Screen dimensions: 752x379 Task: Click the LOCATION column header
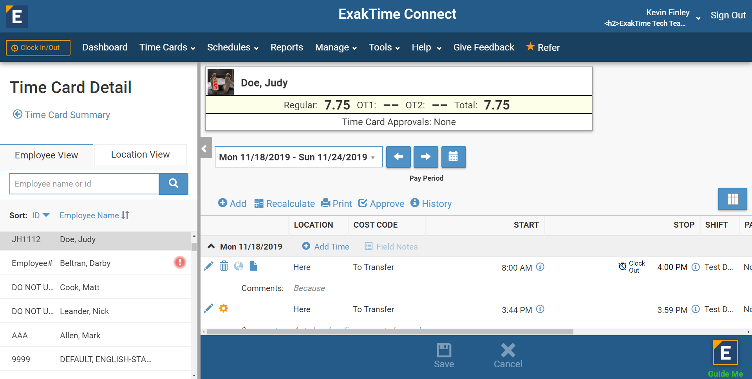coord(313,225)
